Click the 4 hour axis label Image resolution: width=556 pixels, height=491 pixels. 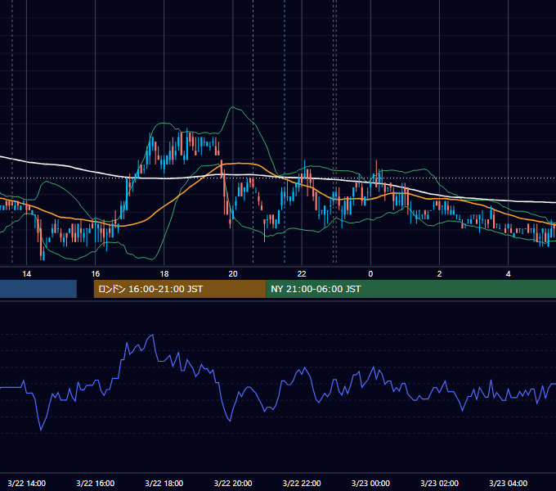(x=508, y=274)
